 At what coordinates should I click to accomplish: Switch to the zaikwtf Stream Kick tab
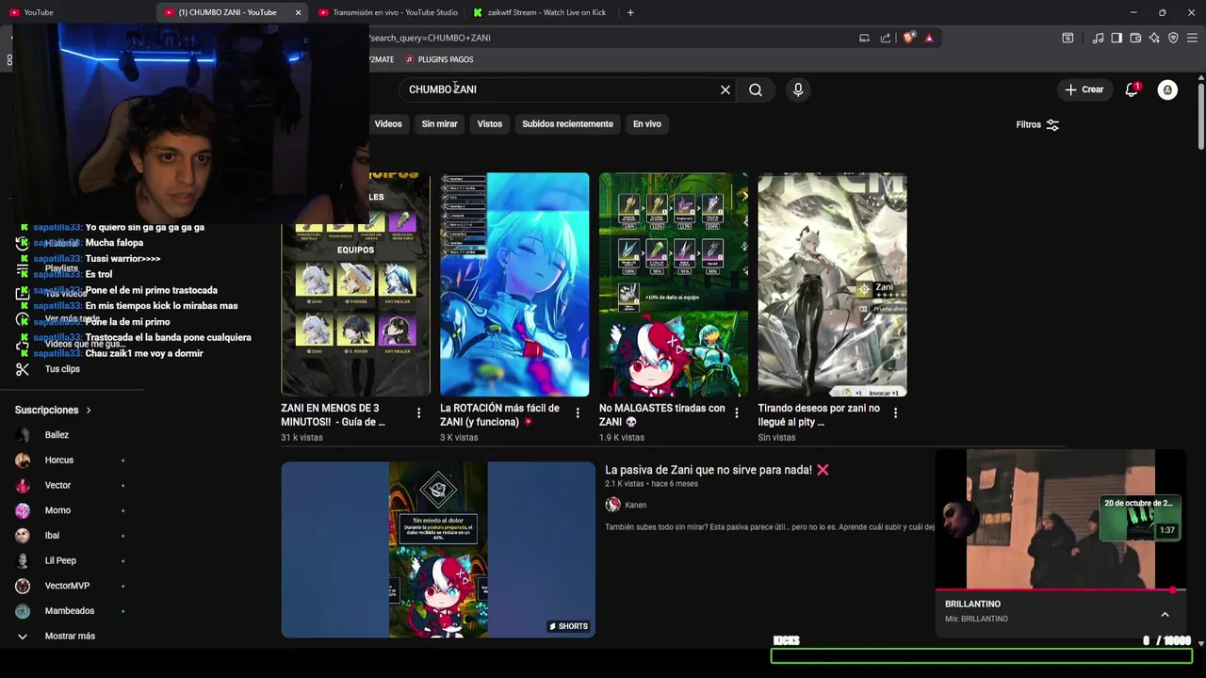click(x=542, y=12)
